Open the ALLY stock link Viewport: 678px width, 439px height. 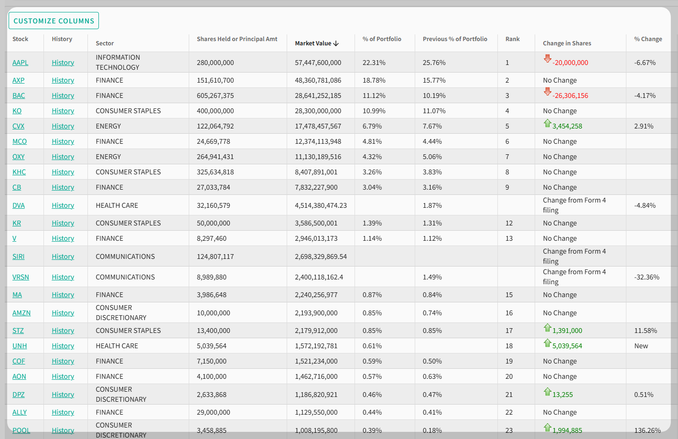point(20,412)
